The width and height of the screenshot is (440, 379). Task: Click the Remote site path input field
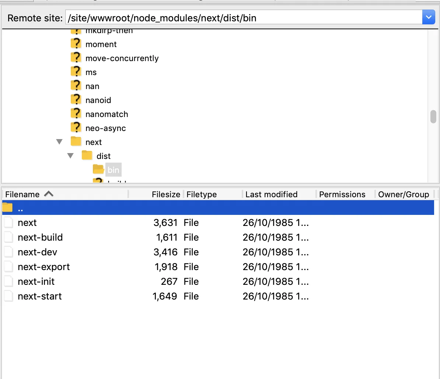(244, 17)
